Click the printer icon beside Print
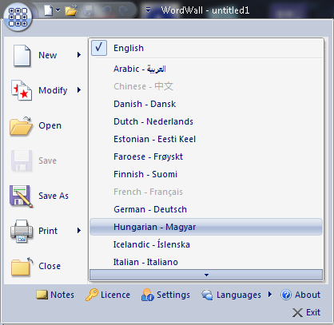 (22, 231)
